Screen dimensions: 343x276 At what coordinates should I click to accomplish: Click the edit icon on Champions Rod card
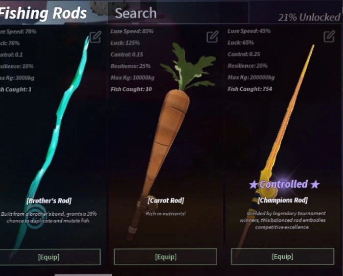click(329, 36)
